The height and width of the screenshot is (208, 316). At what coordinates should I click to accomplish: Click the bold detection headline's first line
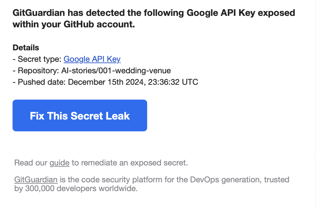(x=154, y=13)
